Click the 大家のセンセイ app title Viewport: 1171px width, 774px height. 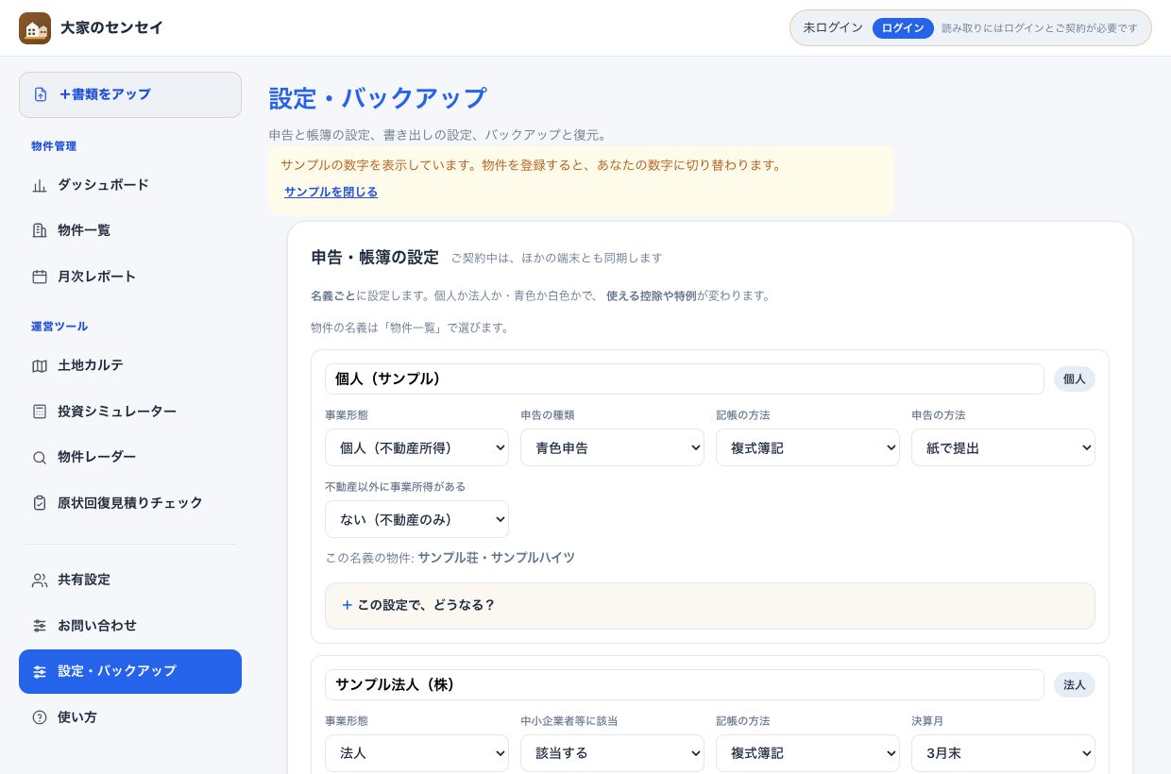[x=111, y=28]
